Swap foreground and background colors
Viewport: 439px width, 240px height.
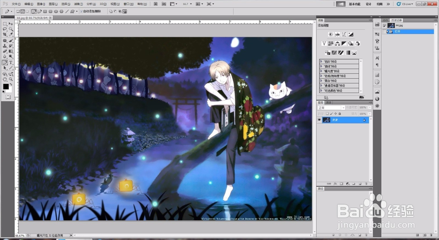(x=11, y=84)
